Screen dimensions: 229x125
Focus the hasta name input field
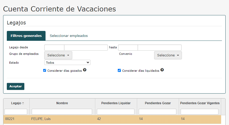click(160, 48)
